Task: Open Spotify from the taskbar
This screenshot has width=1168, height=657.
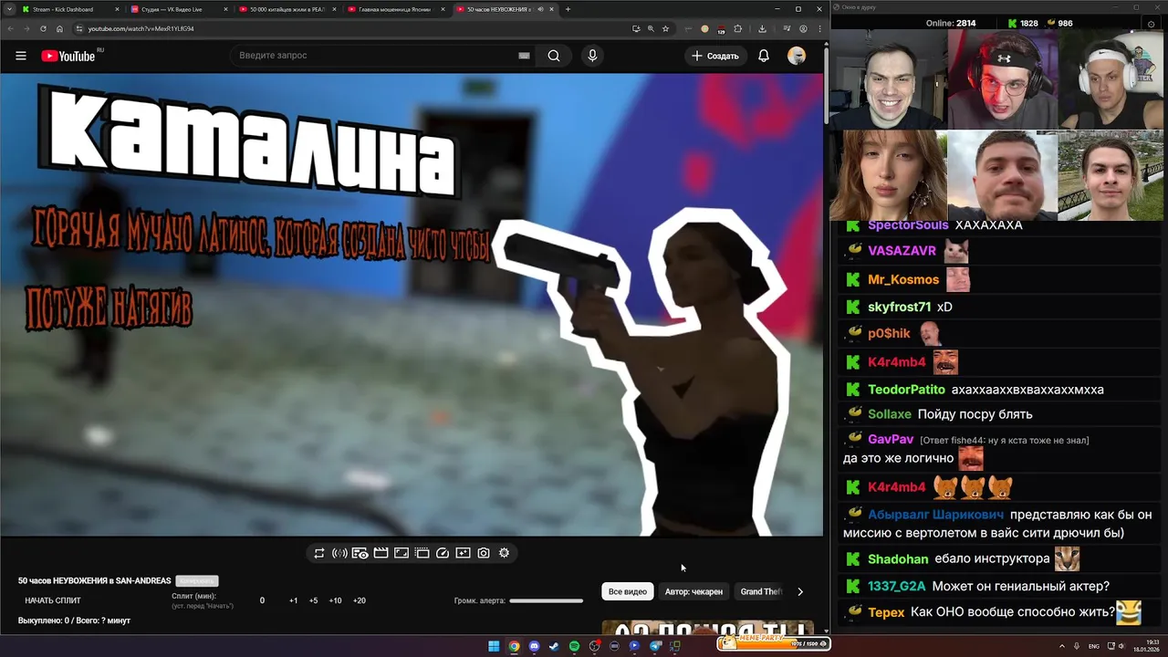Action: [x=574, y=646]
